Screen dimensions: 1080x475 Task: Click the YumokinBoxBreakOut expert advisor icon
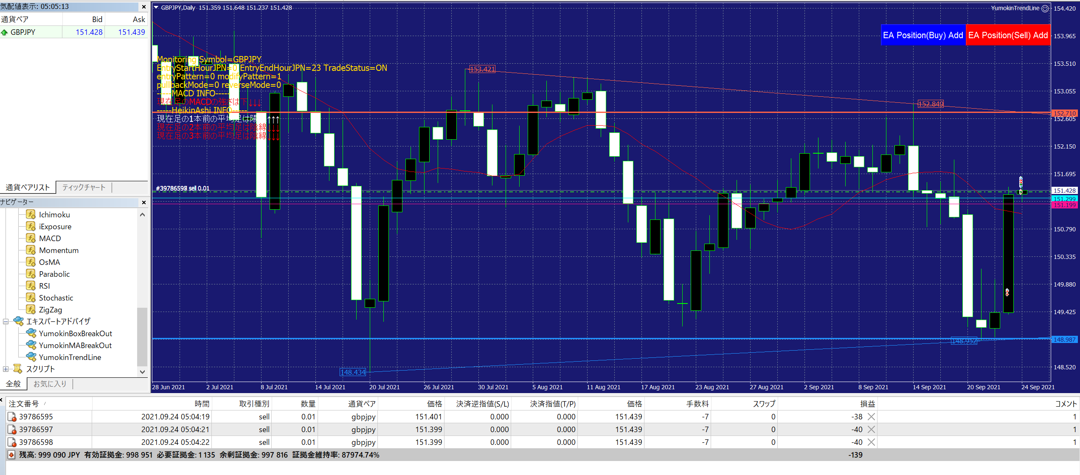[x=31, y=333]
